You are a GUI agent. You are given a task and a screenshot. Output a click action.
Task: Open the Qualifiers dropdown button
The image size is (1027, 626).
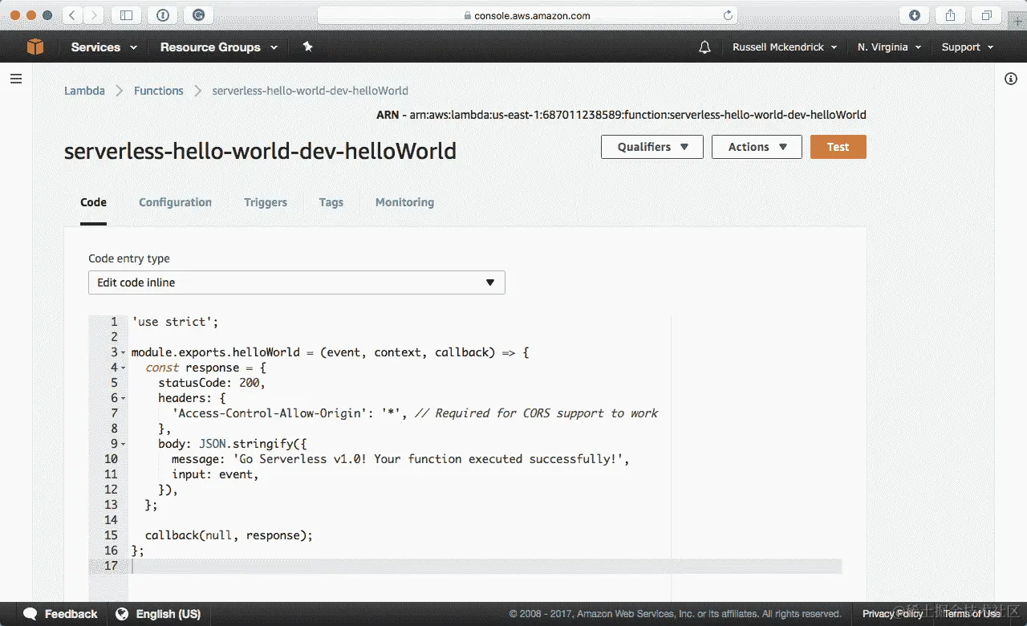point(652,147)
